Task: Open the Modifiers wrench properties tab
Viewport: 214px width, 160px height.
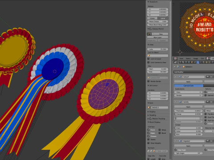Action: (198, 62)
